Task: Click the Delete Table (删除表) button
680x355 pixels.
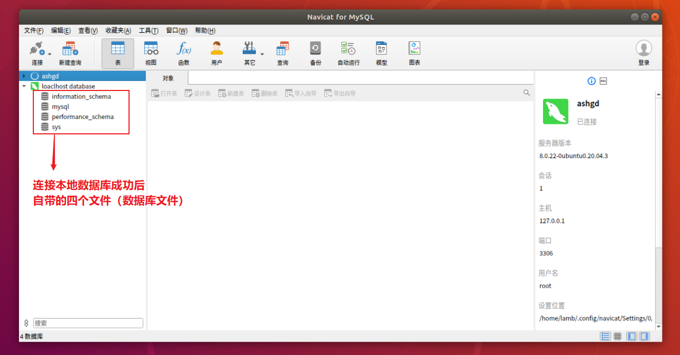Action: (x=264, y=94)
